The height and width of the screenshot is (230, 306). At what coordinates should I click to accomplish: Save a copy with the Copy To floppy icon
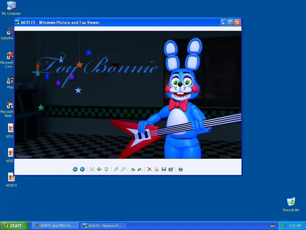click(164, 170)
